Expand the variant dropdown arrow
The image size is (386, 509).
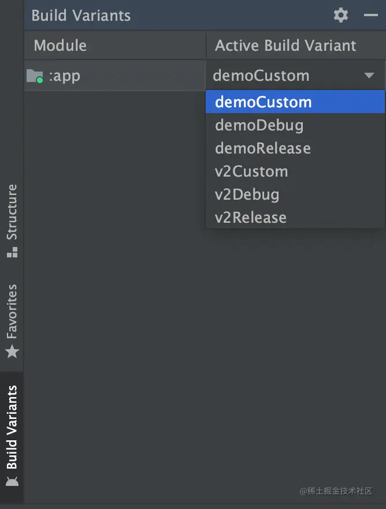(x=369, y=76)
